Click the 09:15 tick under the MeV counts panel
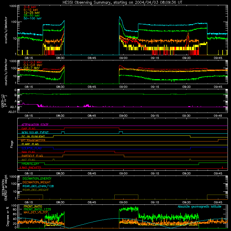The height and width of the screenshot is (231, 231). point(155,87)
